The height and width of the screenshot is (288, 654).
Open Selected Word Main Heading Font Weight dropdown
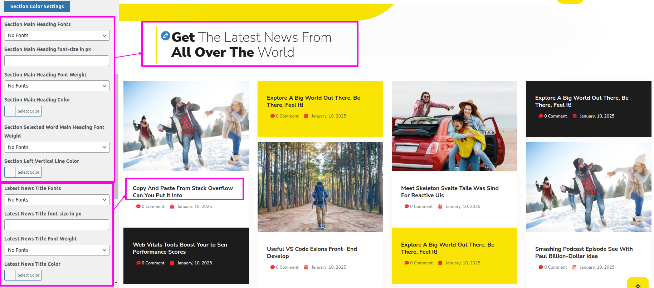tap(57, 147)
